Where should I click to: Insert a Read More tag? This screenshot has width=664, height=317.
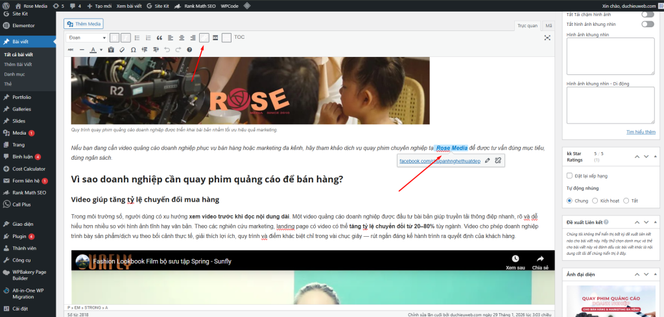(x=215, y=38)
